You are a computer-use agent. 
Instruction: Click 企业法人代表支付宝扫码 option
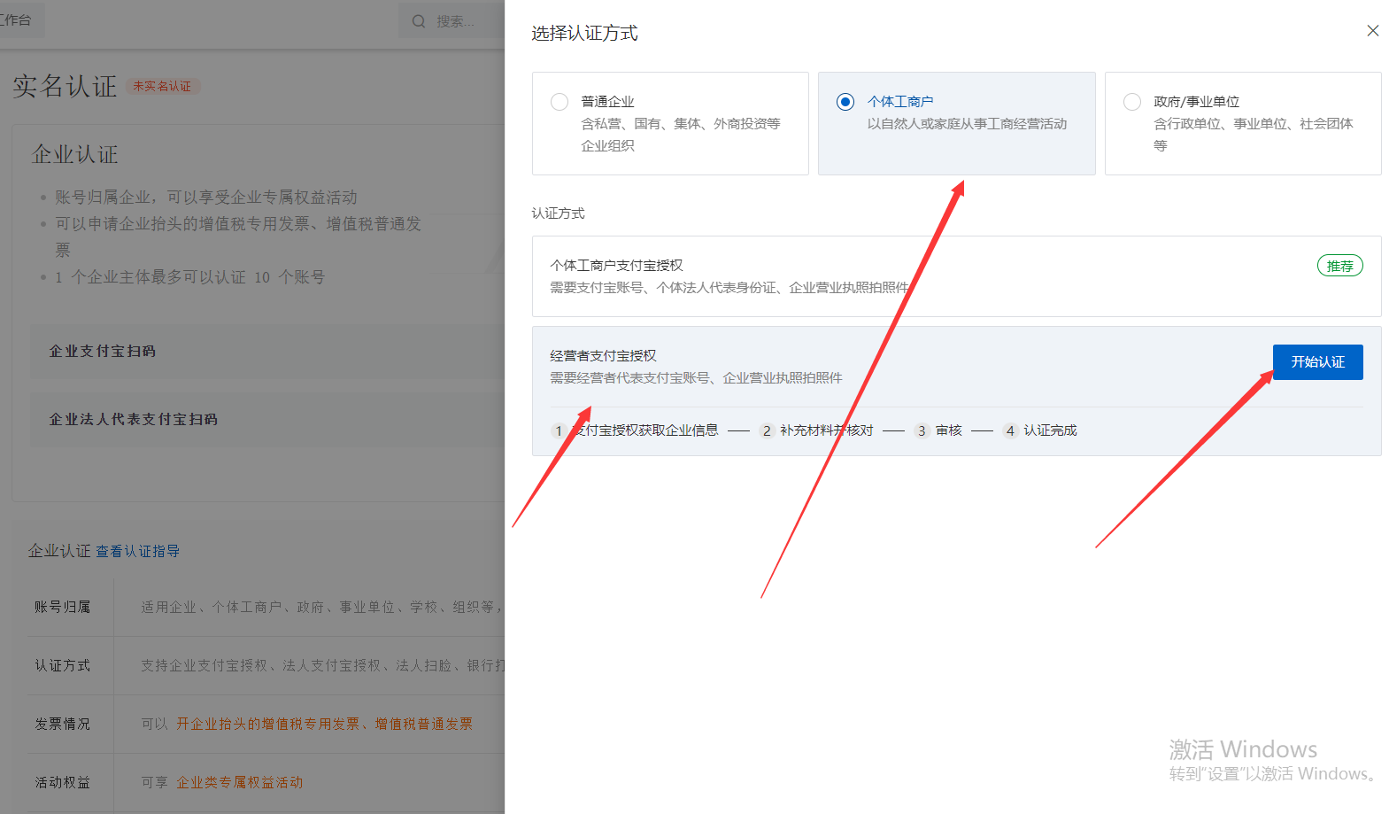pos(133,420)
